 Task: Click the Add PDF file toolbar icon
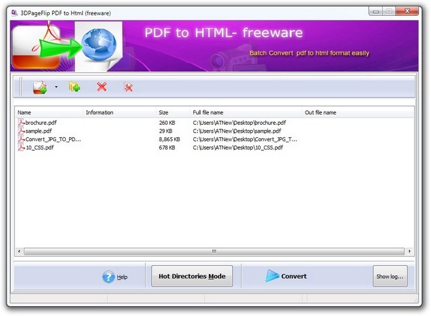click(40, 87)
